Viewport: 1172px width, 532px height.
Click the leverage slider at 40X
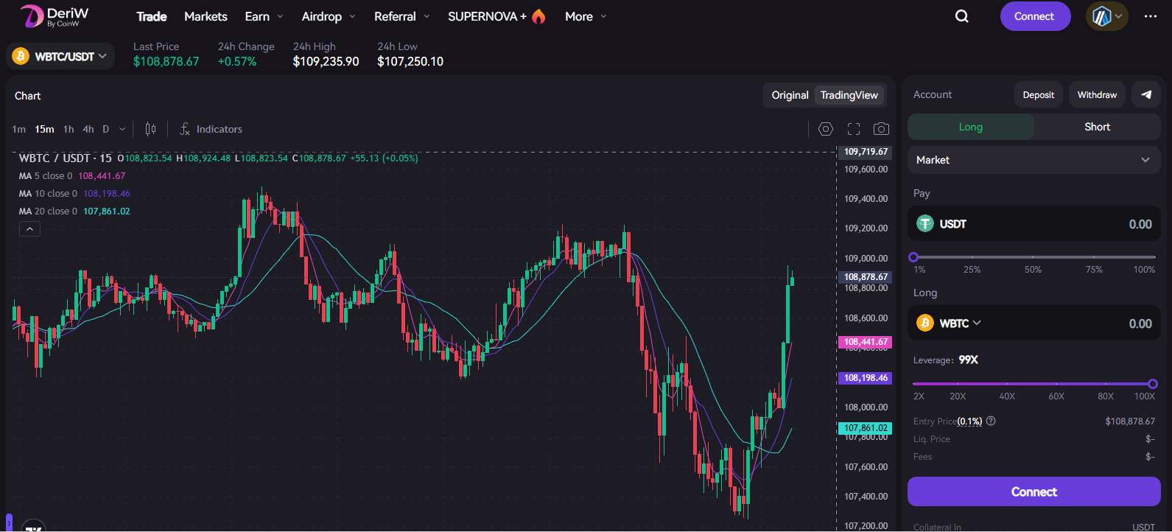(x=1007, y=384)
